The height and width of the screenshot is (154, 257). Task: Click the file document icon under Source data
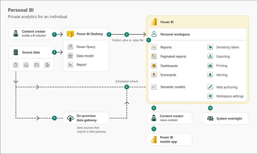(47, 65)
